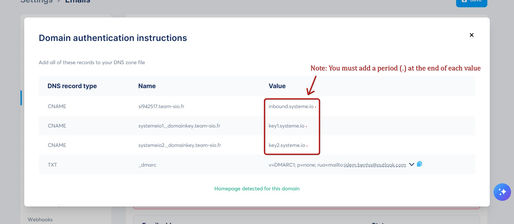Screen dimensions: 514x224
Task: Click CNAME in the si942517 row
Action: [x=57, y=106]
